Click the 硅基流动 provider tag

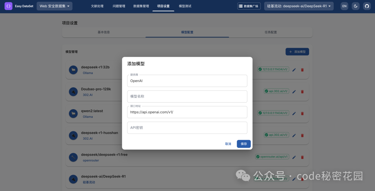click(89, 182)
